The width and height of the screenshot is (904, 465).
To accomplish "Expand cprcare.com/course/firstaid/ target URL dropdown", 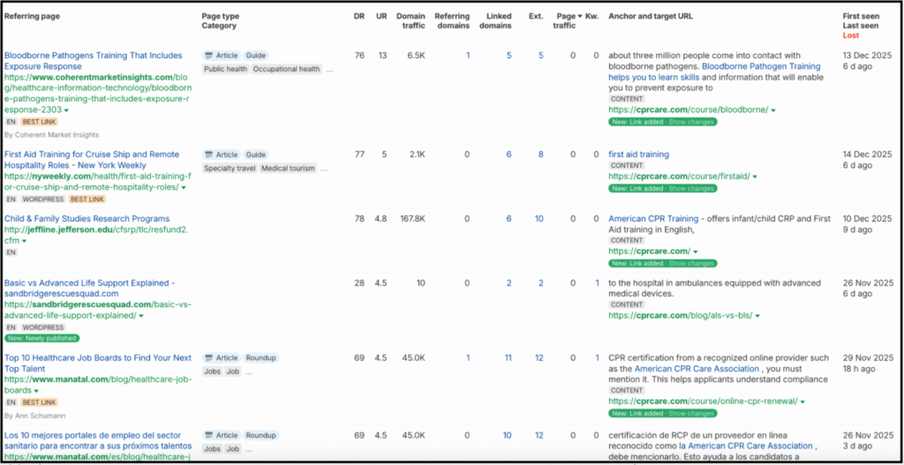I will tap(755, 176).
